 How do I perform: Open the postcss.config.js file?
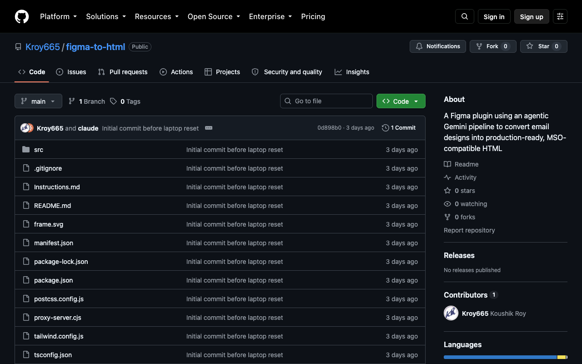pos(59,299)
